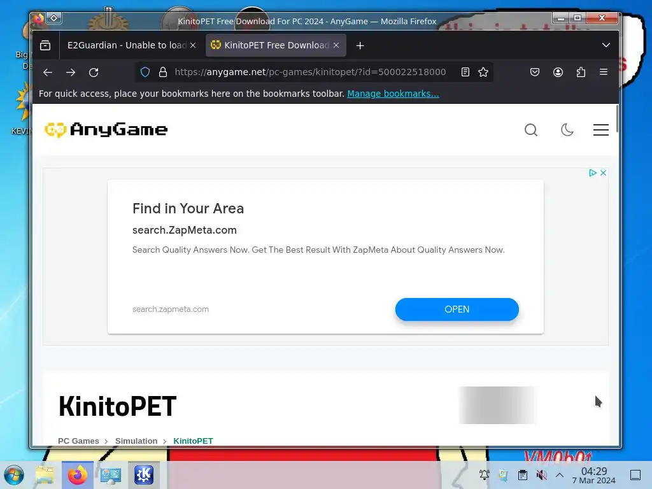Image resolution: width=652 pixels, height=489 pixels.
Task: Open the file manager taskbar icon
Action: 45,475
